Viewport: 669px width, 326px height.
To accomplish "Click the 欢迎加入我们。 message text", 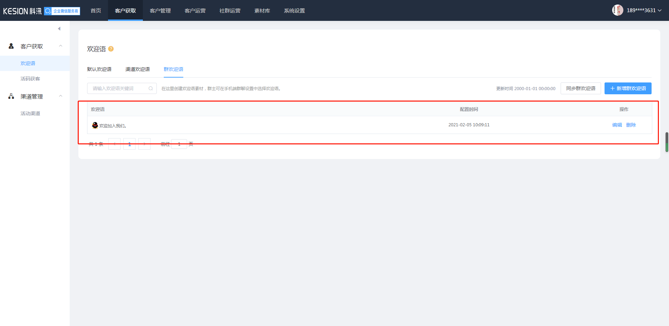I will pos(113,126).
